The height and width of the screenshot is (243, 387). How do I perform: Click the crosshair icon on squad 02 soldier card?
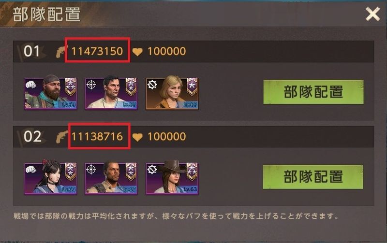point(91,170)
